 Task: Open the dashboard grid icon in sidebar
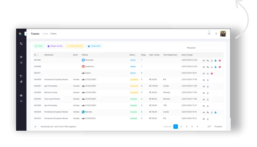[x=21, y=44]
